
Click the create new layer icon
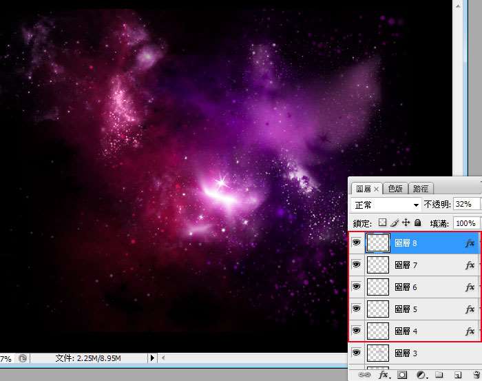point(456,375)
